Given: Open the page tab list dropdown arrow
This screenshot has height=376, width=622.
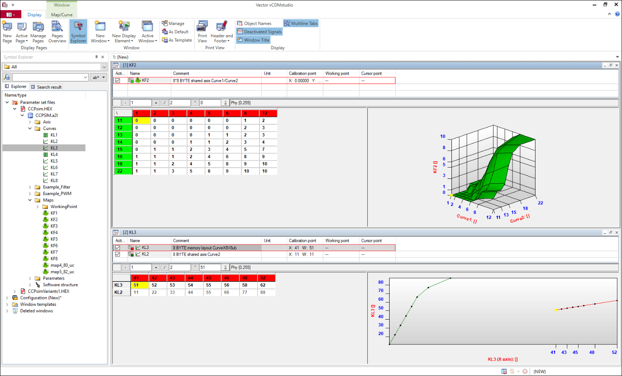Looking at the screenshot, I should [x=617, y=57].
